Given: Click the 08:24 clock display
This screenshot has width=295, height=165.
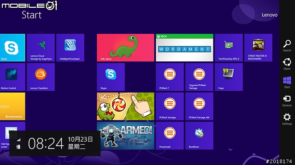Looking at the screenshot, I should [x=46, y=143].
